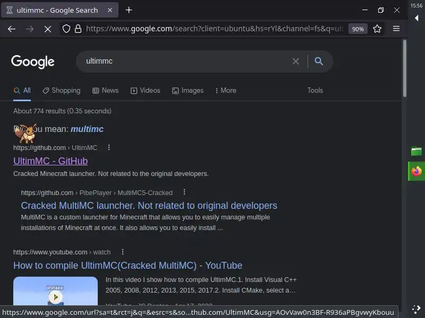
Task: Open the green file manager dock icon
Action: coord(416,151)
